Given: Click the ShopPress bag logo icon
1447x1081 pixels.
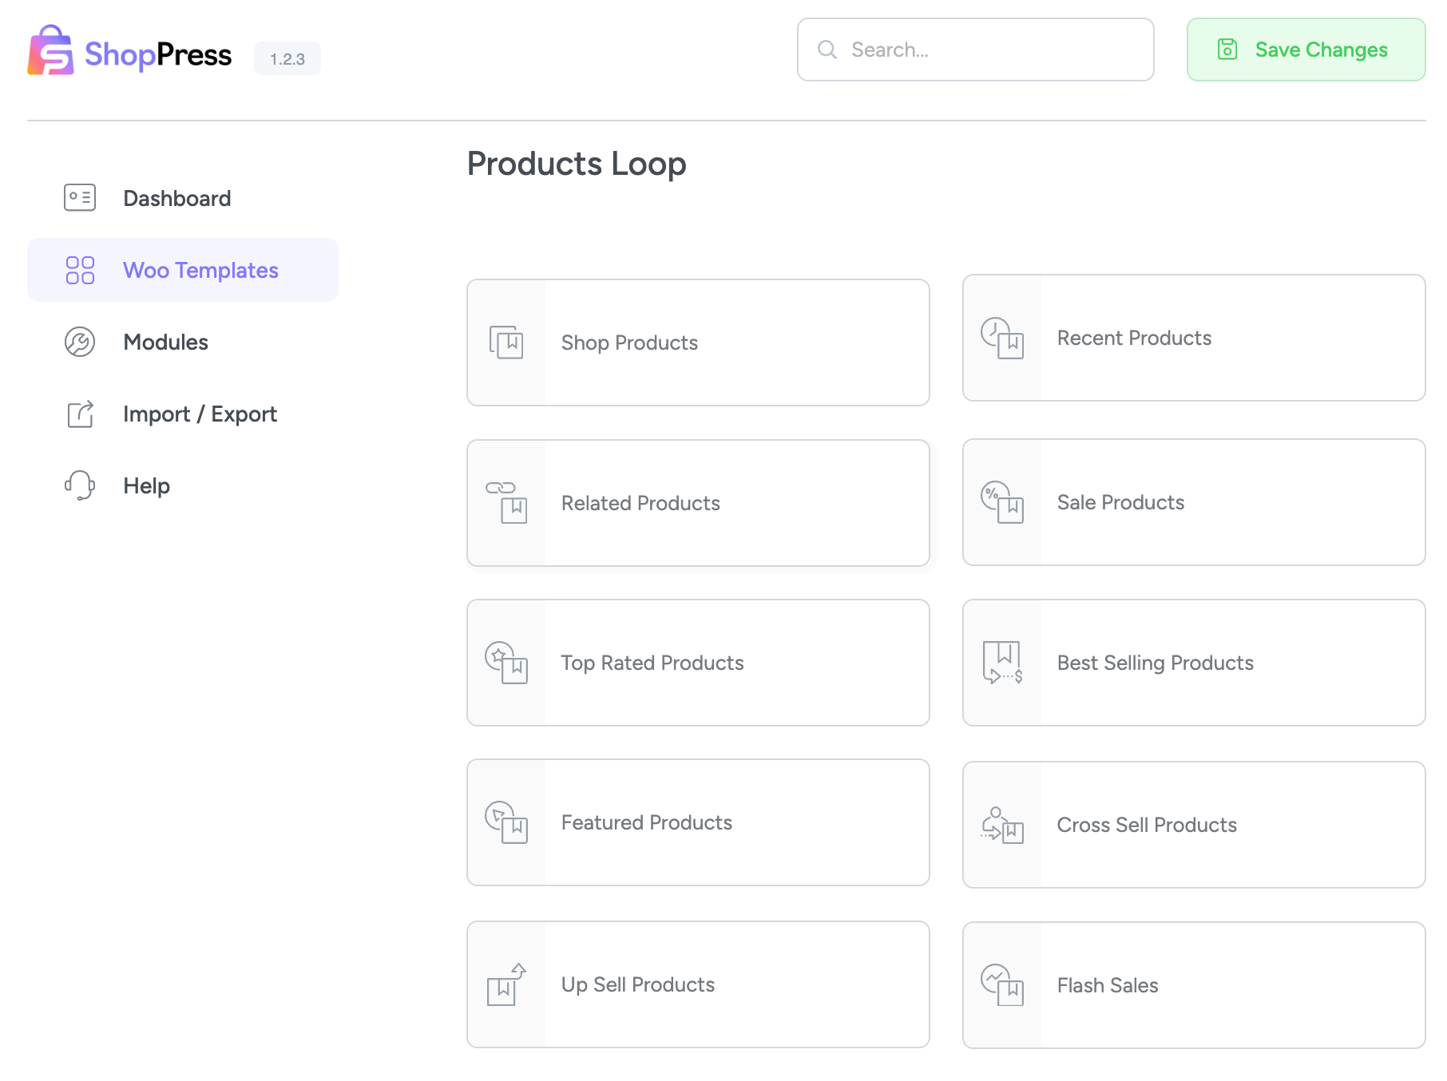Looking at the screenshot, I should (x=50, y=51).
